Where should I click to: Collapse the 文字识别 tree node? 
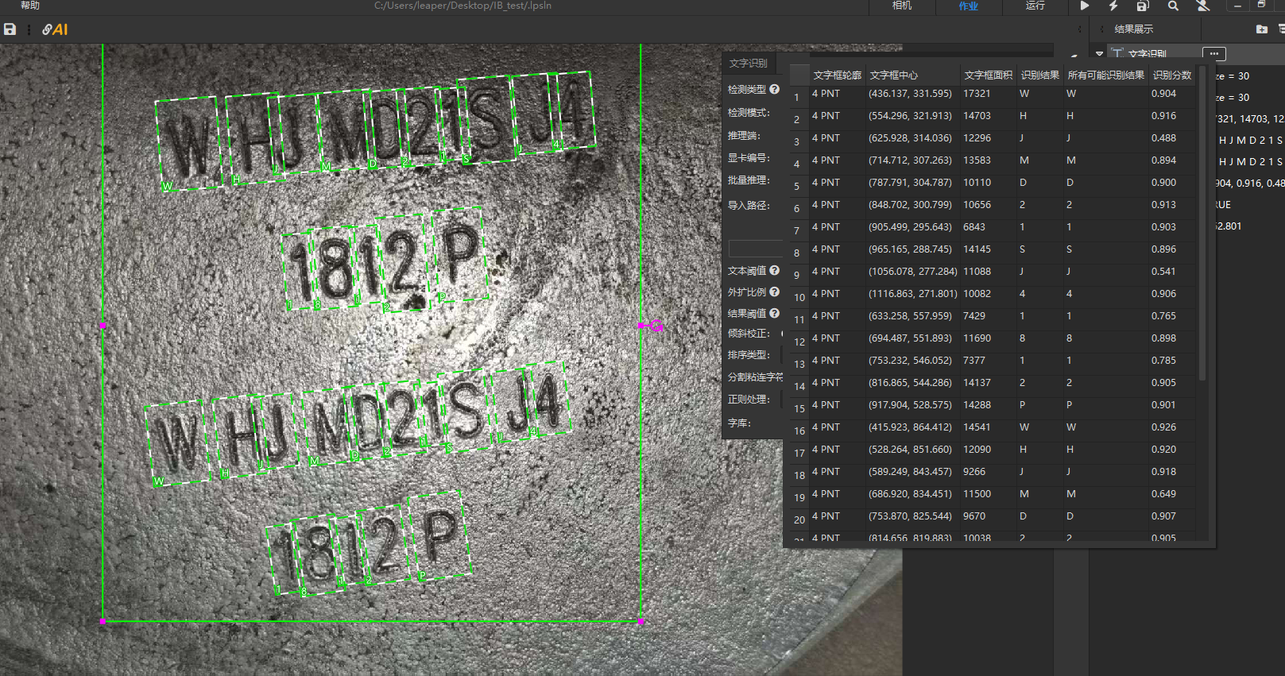1099,54
